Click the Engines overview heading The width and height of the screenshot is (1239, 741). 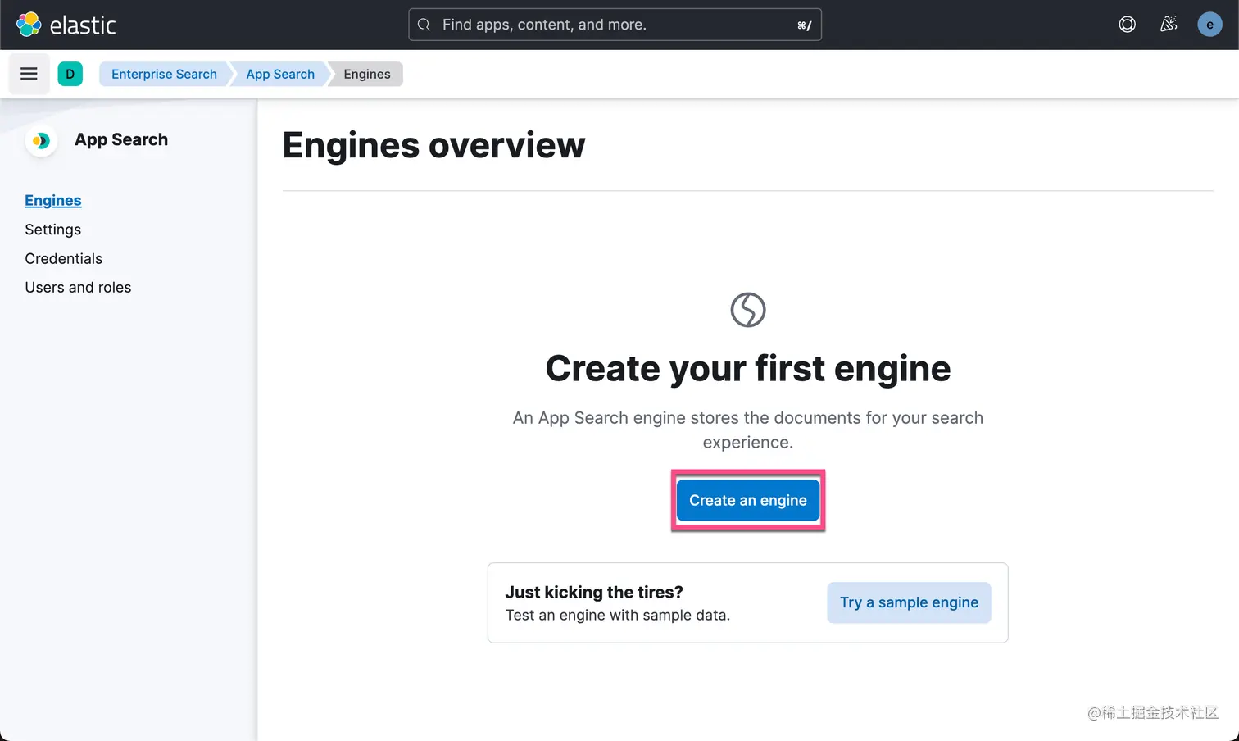[433, 145]
